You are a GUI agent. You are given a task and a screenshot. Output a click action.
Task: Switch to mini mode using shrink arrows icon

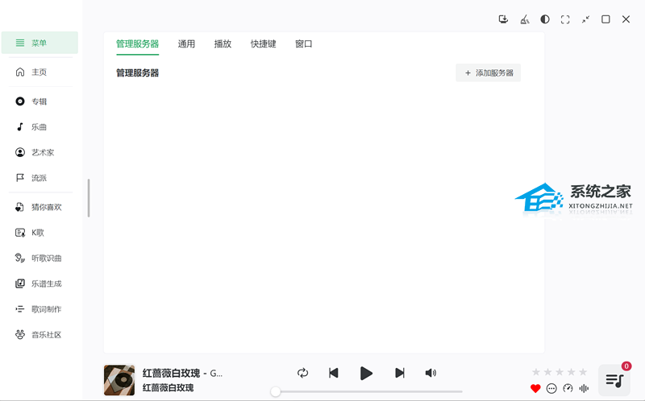click(586, 19)
